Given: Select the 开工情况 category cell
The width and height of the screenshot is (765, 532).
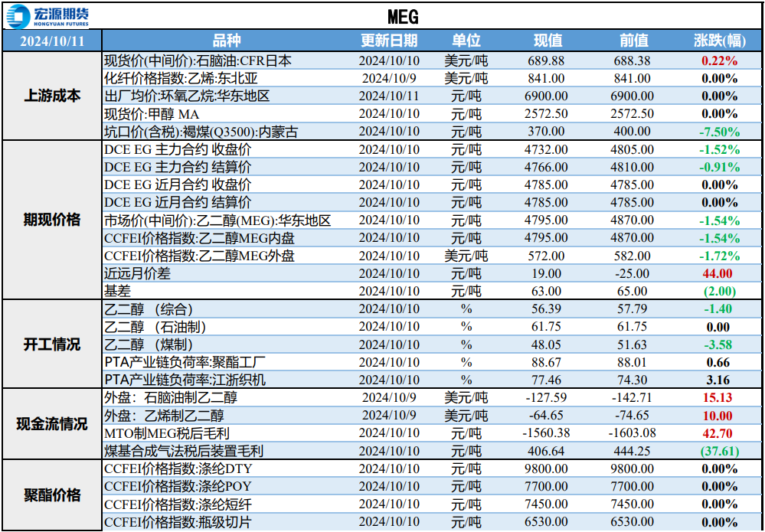Looking at the screenshot, I should point(52,344).
